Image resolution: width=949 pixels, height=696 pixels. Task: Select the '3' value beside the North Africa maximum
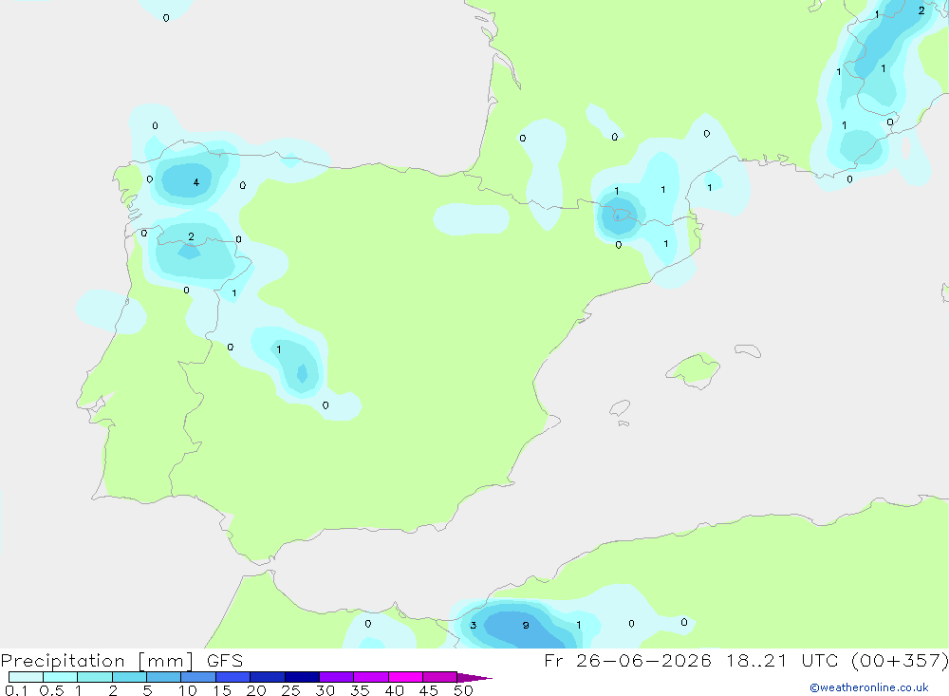tap(474, 625)
